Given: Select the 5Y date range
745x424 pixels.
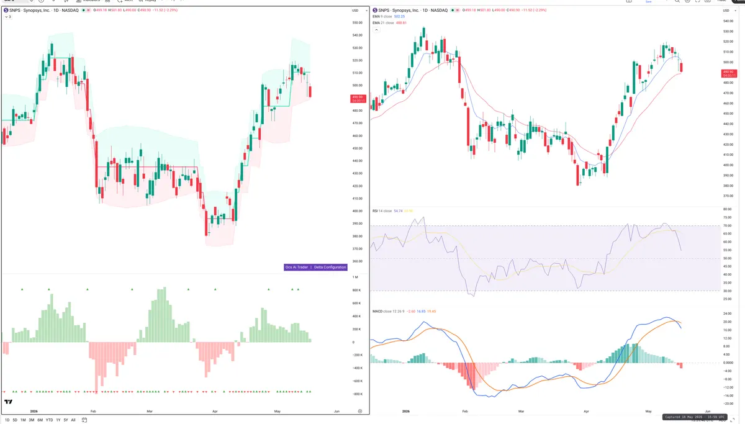Looking at the screenshot, I should coord(66,420).
